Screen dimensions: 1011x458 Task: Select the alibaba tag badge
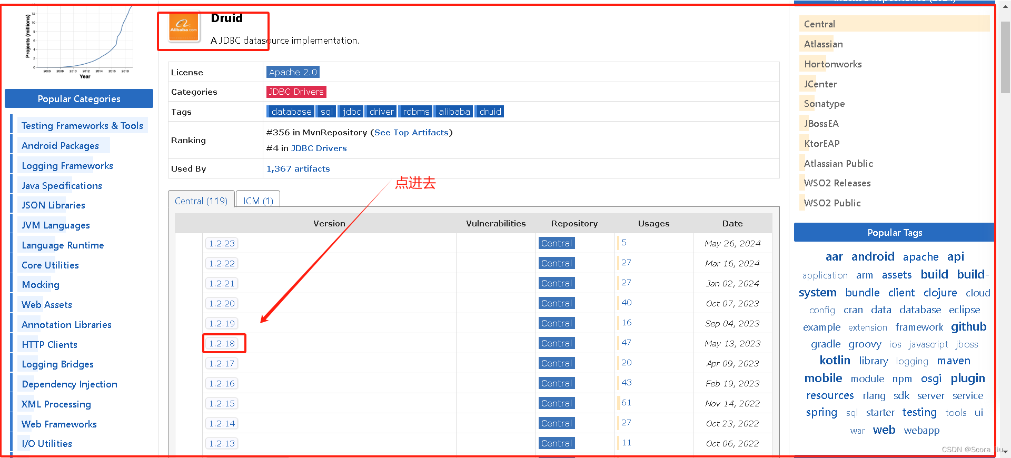point(454,112)
